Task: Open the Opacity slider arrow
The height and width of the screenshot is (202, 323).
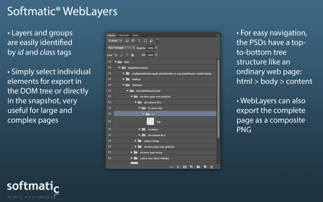Action: [156, 48]
